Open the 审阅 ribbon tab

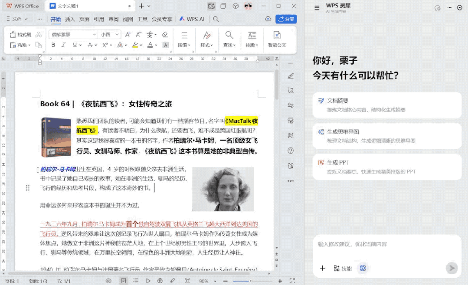(113, 19)
